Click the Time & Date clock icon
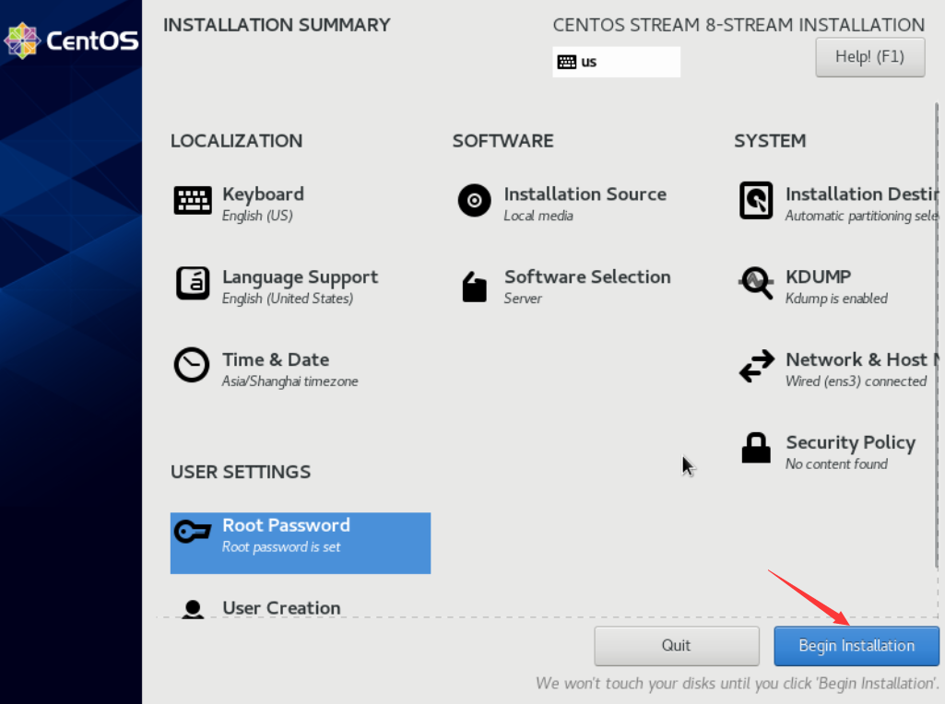This screenshot has width=945, height=704. pos(192,365)
